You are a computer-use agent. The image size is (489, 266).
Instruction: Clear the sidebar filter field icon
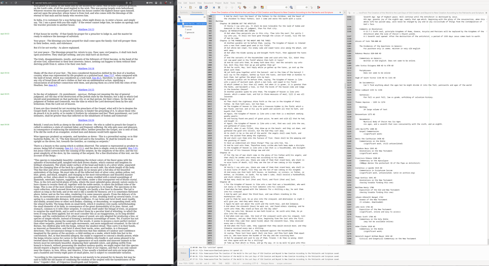(x=205, y=17)
